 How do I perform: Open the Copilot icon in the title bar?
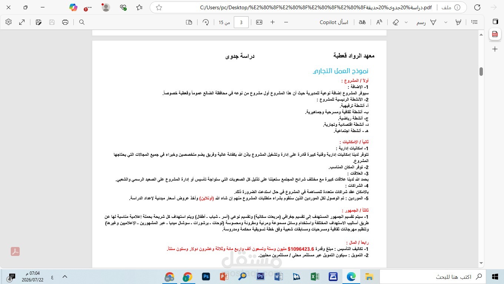[x=73, y=7]
